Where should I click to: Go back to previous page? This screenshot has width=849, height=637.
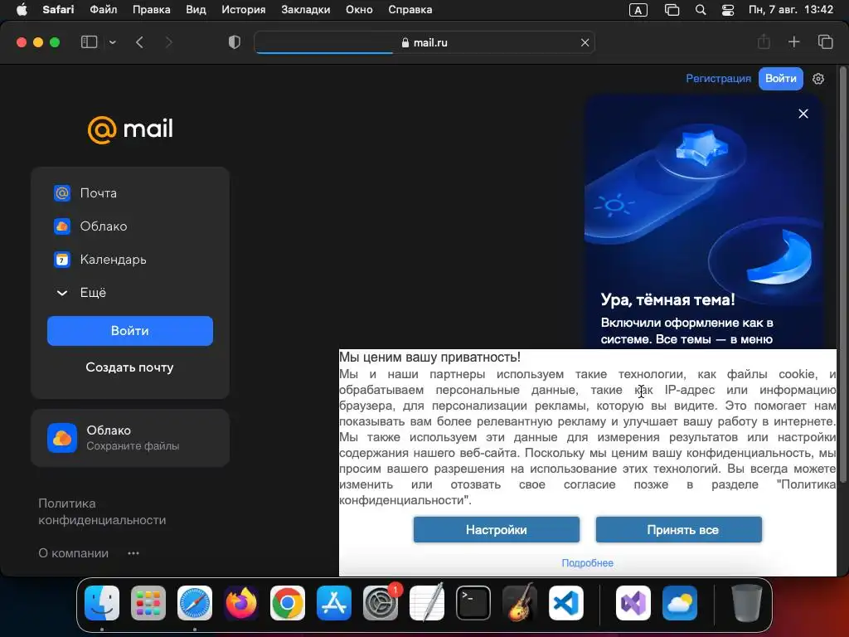(x=139, y=42)
